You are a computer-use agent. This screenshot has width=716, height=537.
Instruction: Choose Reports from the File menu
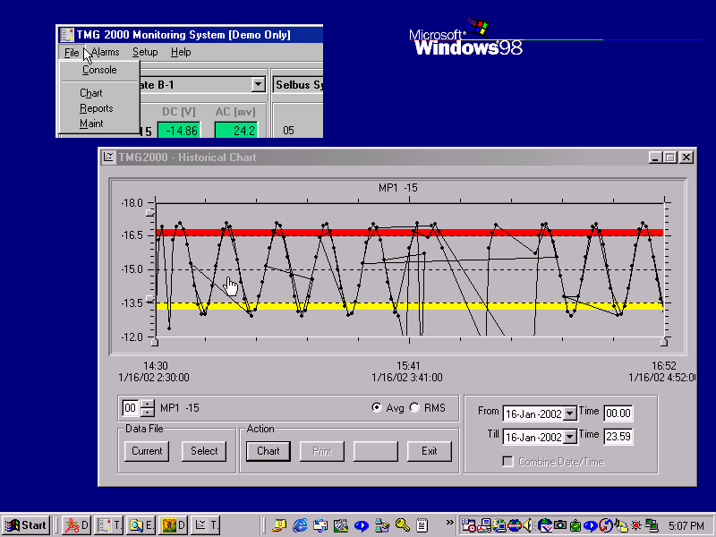tap(96, 108)
